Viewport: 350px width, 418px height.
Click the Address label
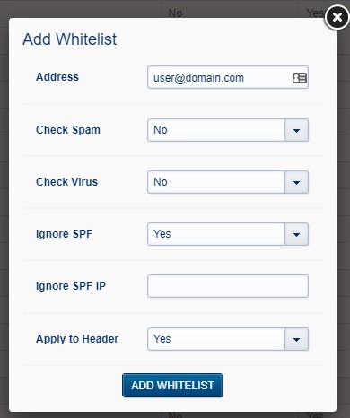coord(57,77)
